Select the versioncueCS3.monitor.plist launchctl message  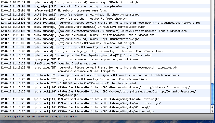(x=105, y=69)
